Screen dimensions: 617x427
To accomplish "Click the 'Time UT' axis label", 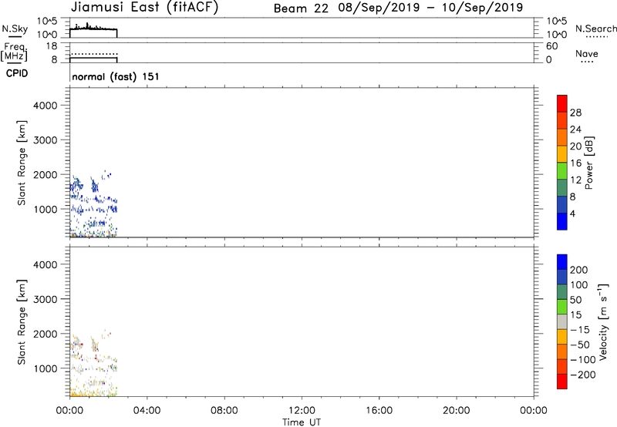I will point(302,422).
